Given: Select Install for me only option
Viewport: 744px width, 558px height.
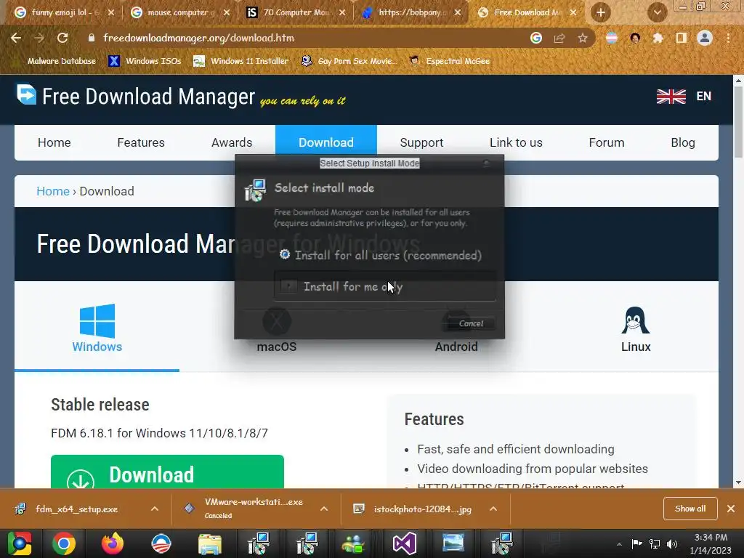Looking at the screenshot, I should tap(385, 286).
